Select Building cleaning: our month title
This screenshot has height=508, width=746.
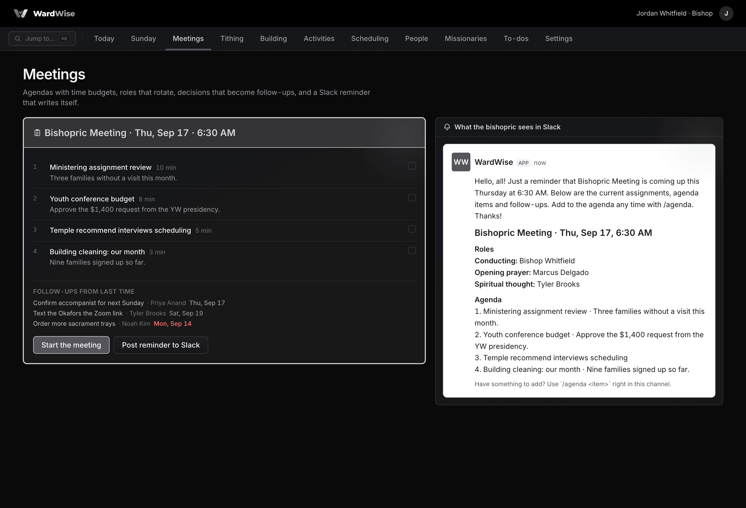click(97, 252)
